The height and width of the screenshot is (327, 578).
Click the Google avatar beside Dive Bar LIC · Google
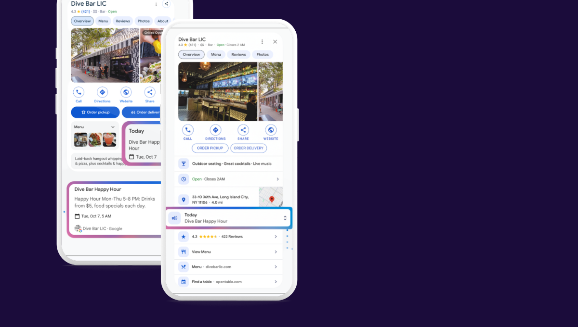click(78, 228)
